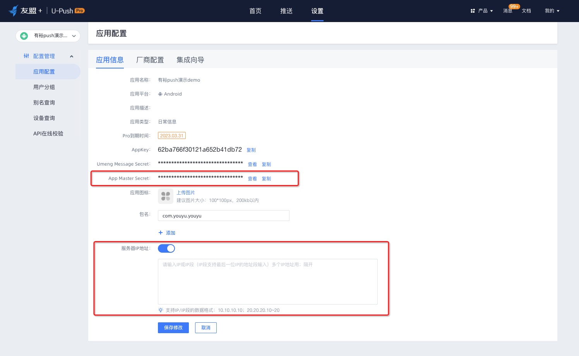Switch to the 应用信息 tab
Screen dimensions: 579x356
point(110,60)
